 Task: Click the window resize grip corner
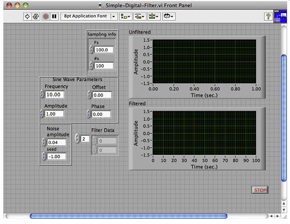[x=284, y=216]
